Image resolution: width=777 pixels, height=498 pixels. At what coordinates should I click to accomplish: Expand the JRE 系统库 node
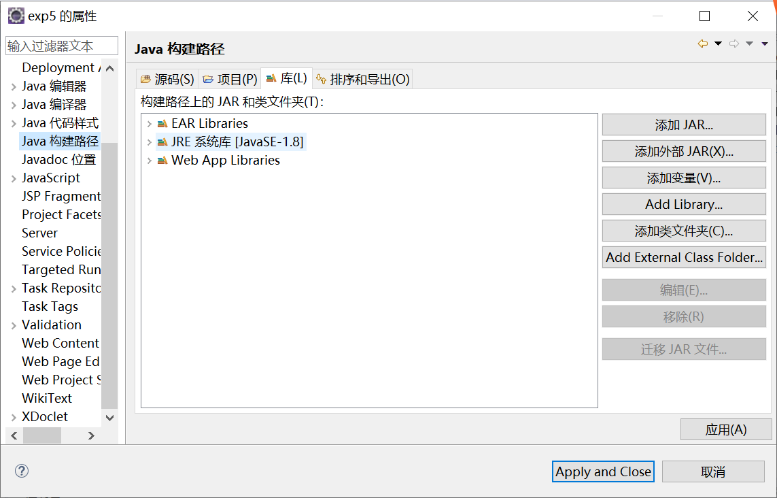[149, 142]
